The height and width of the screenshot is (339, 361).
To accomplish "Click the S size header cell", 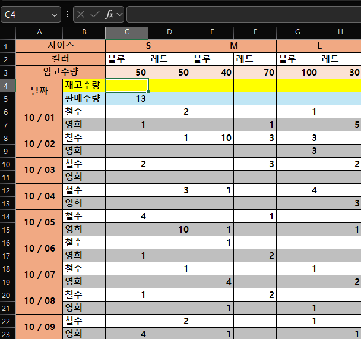I will pos(148,46).
